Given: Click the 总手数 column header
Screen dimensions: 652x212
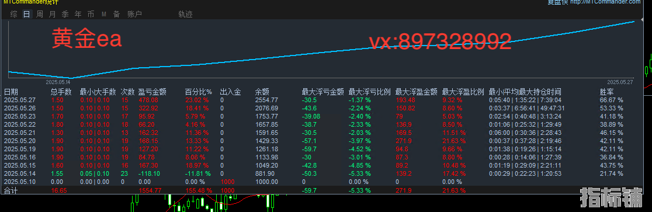Looking at the screenshot, I should click(61, 92).
